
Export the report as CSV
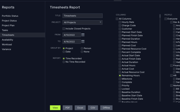[x=93, y=108]
